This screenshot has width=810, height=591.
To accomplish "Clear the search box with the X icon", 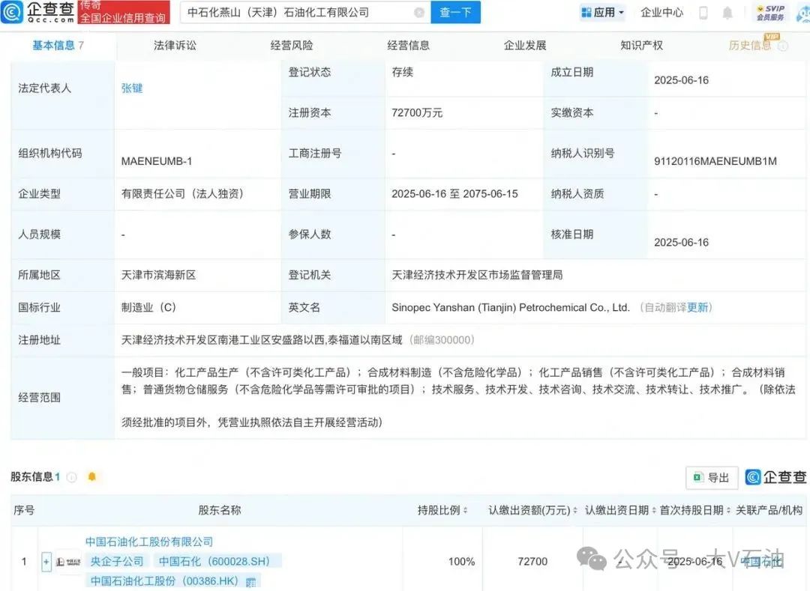I will [419, 13].
